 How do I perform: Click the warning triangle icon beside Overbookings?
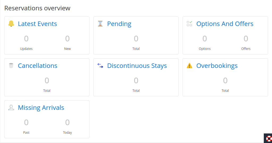(189, 66)
